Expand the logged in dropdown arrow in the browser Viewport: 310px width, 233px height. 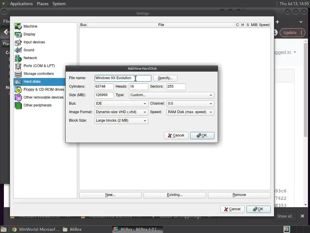tap(295, 52)
